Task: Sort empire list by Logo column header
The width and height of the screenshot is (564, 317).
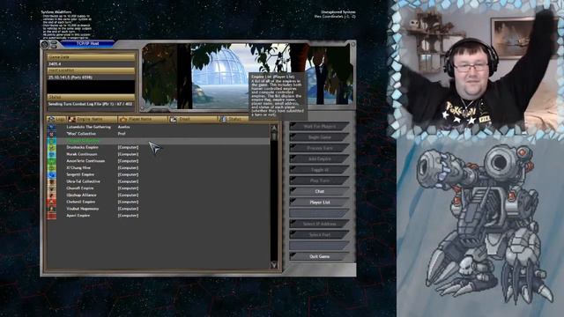Action: pos(56,120)
